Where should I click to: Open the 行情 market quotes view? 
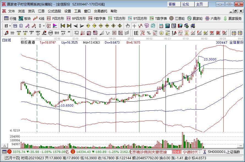tap(10, 18)
